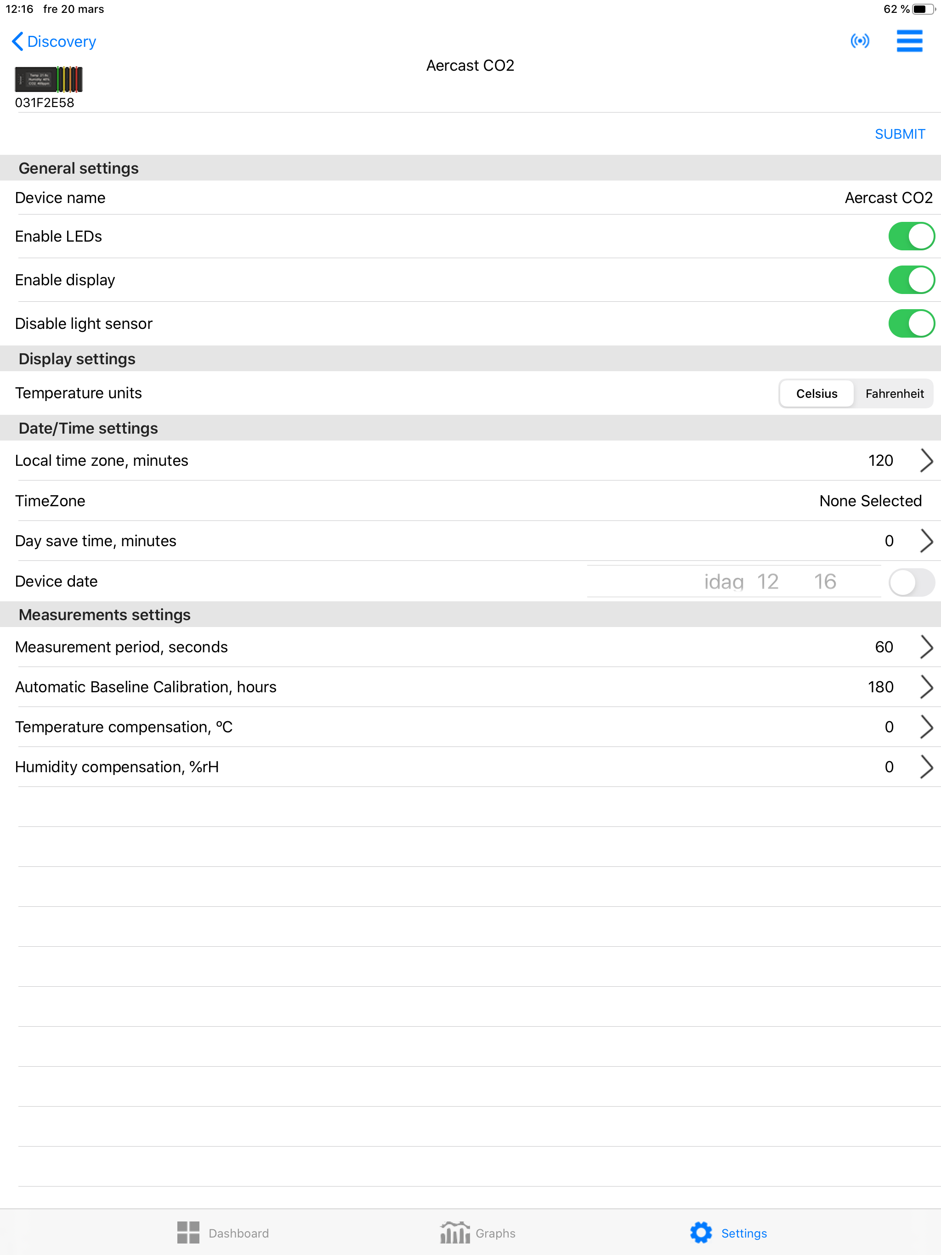Turn on the Device date switch
Screen dimensions: 941x1255
[x=911, y=582]
